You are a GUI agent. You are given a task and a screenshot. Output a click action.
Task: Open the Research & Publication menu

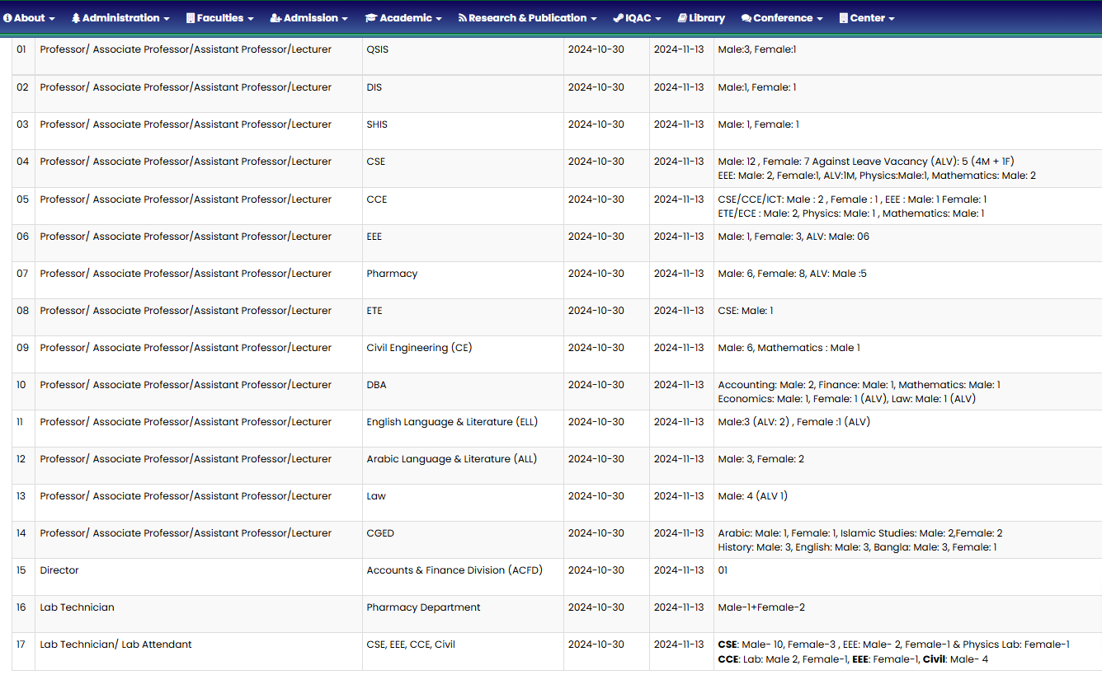pyautogui.click(x=528, y=18)
